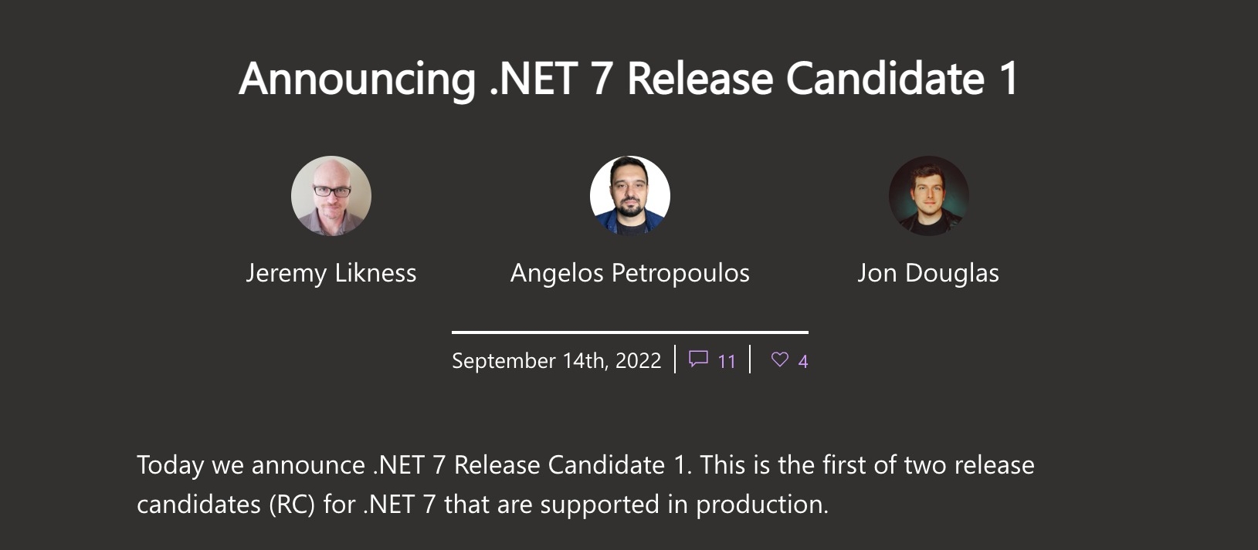1258x550 pixels.
Task: Click the word "Today" starting the paragraph
Action: pos(170,465)
